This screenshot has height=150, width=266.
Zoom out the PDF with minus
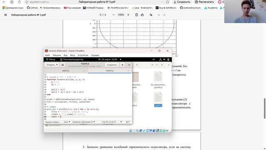click(113, 15)
